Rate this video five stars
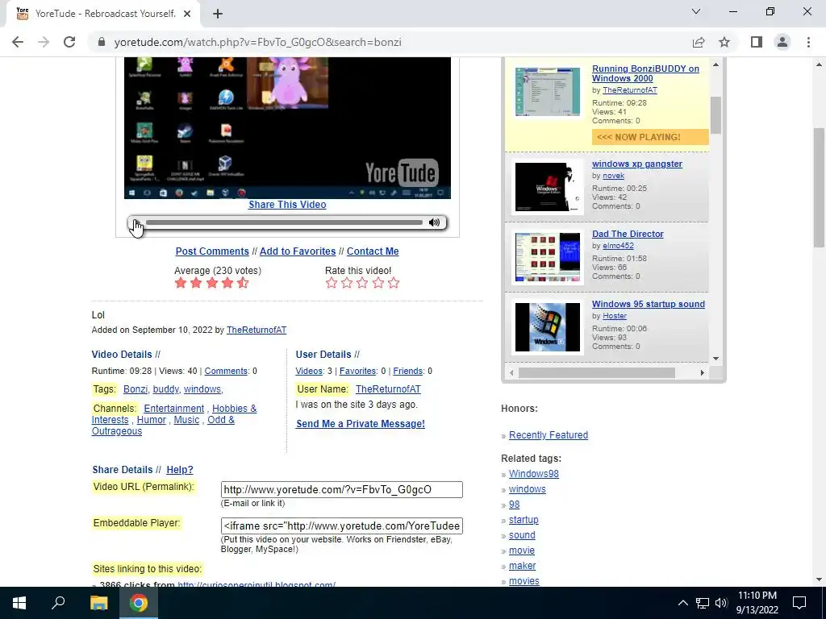Screen dimensions: 826x619 click(394, 283)
